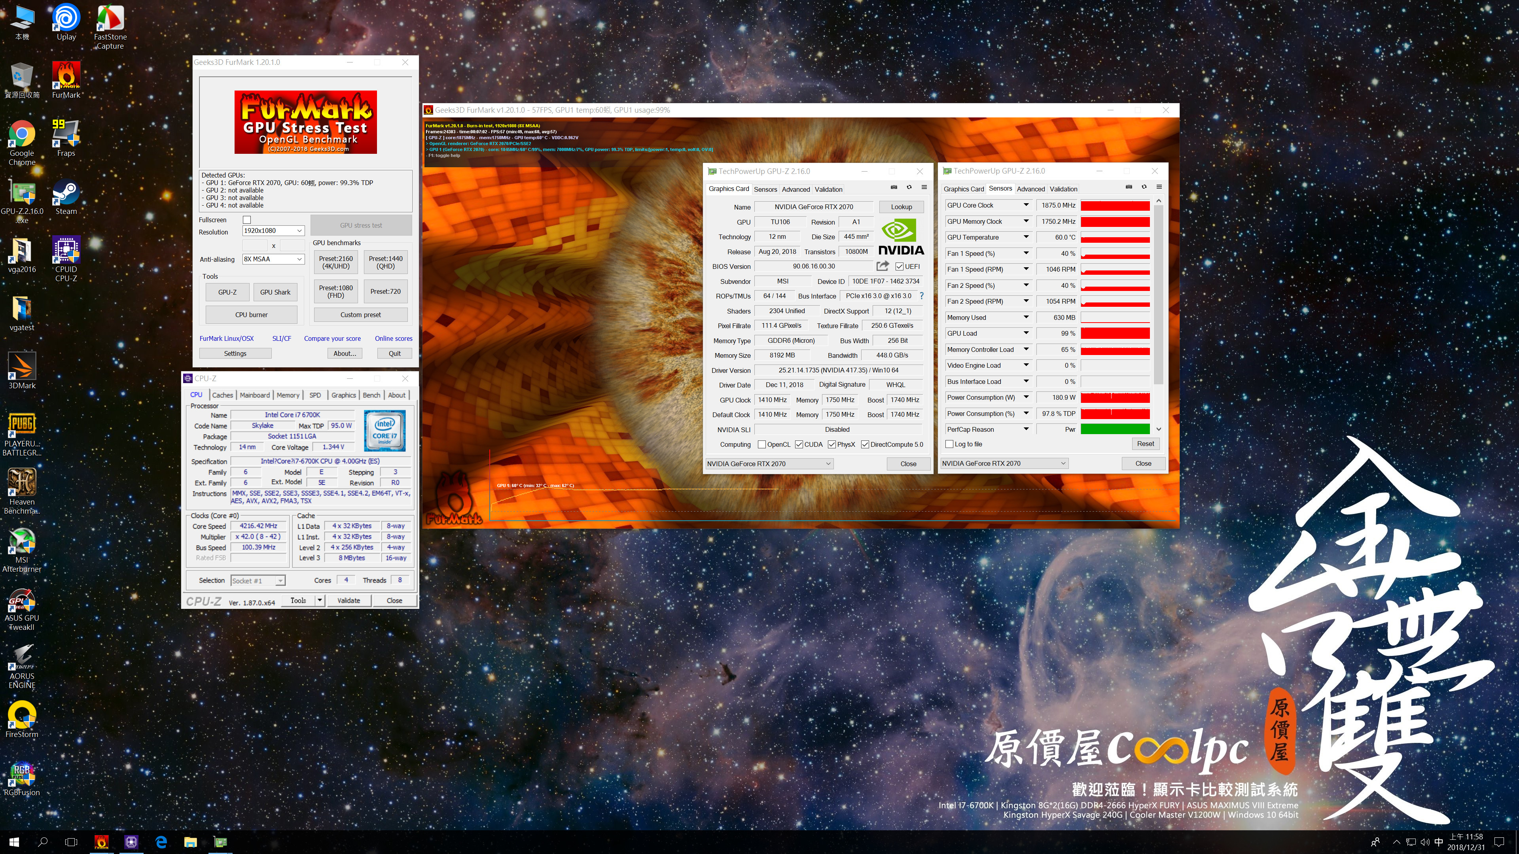
Task: Open GPU selector dropdown in GPU-Z Graphics Card window
Action: (769, 464)
